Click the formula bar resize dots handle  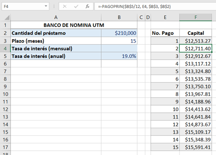(x=54, y=6)
